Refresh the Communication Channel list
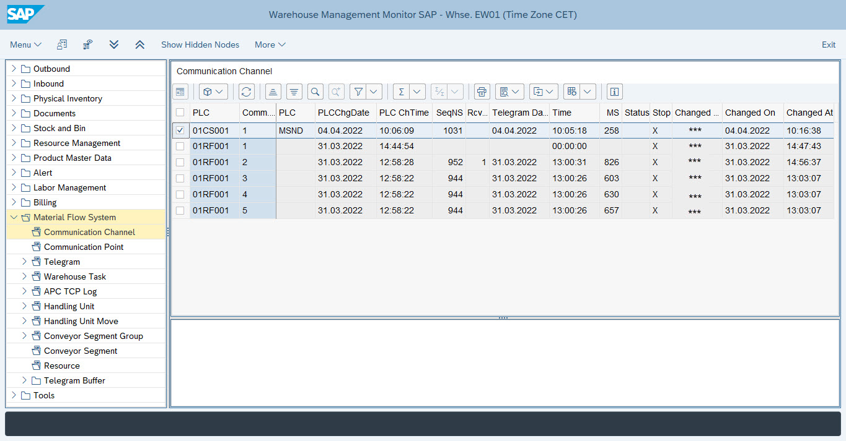This screenshot has width=846, height=441. [x=247, y=92]
